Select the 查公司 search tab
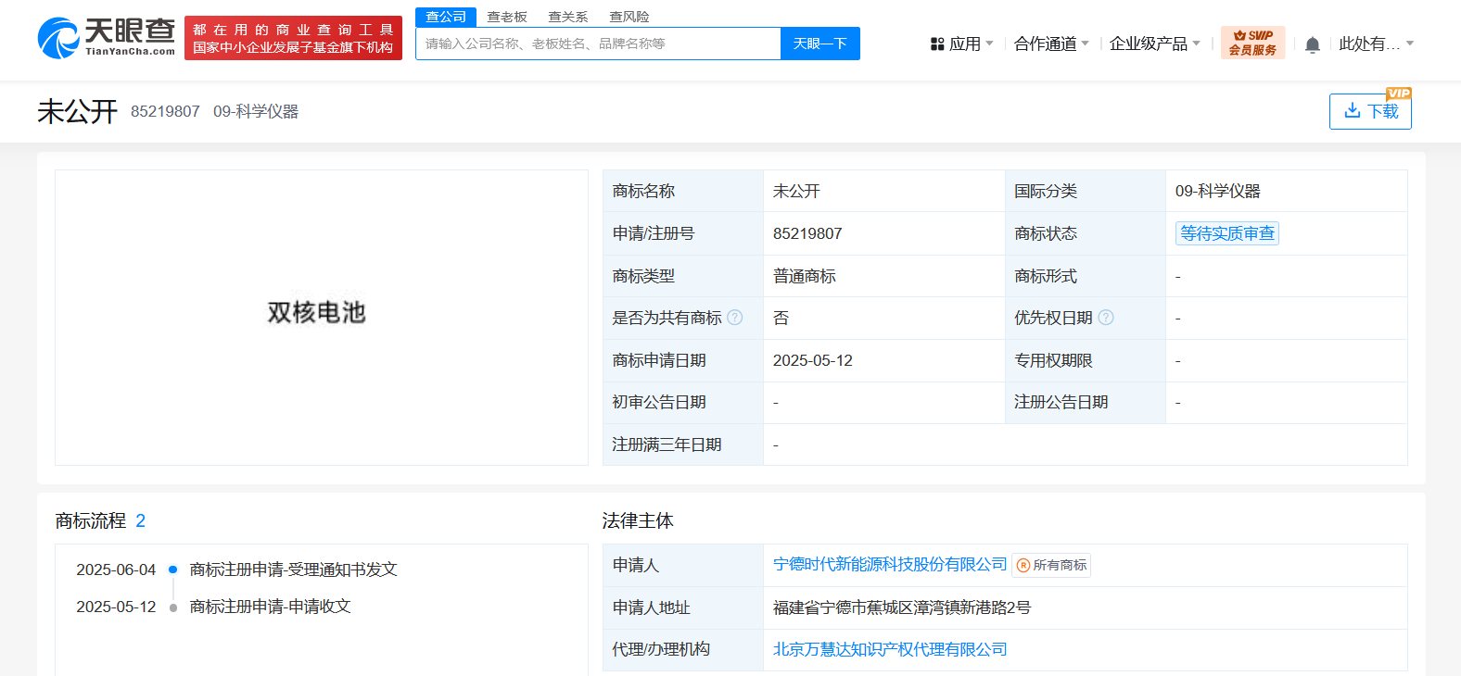The image size is (1461, 676). [x=446, y=17]
